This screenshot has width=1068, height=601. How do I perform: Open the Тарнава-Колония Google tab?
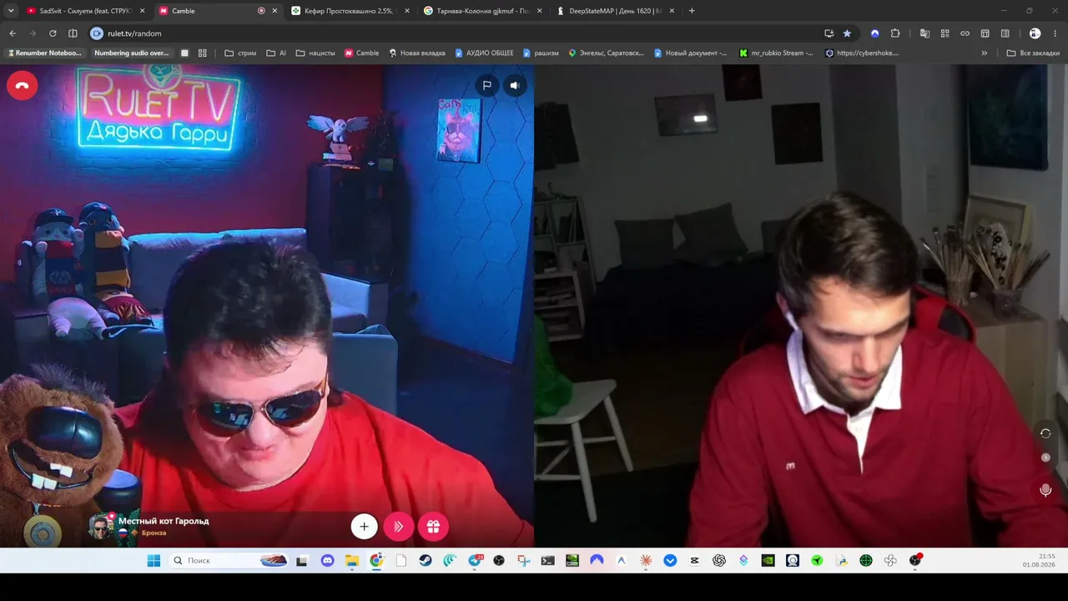(x=483, y=11)
